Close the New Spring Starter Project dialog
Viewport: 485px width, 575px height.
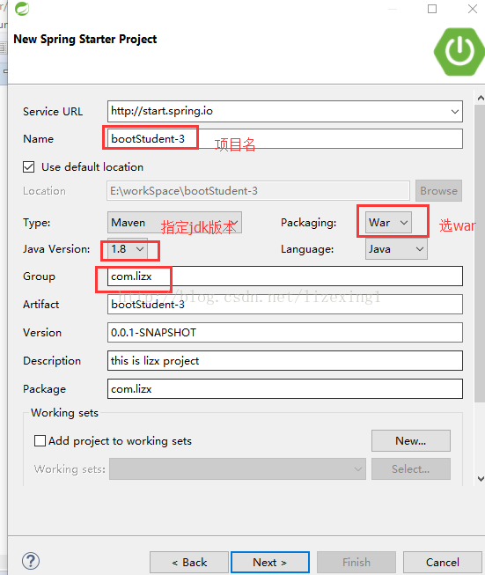coord(473,9)
